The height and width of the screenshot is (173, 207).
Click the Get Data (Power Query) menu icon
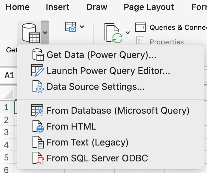tap(38, 55)
